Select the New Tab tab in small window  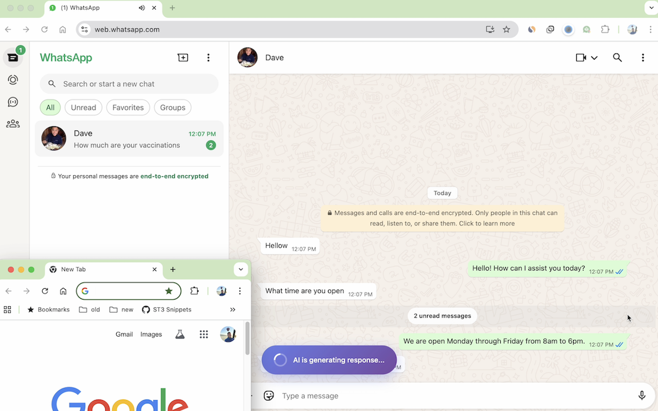point(103,269)
